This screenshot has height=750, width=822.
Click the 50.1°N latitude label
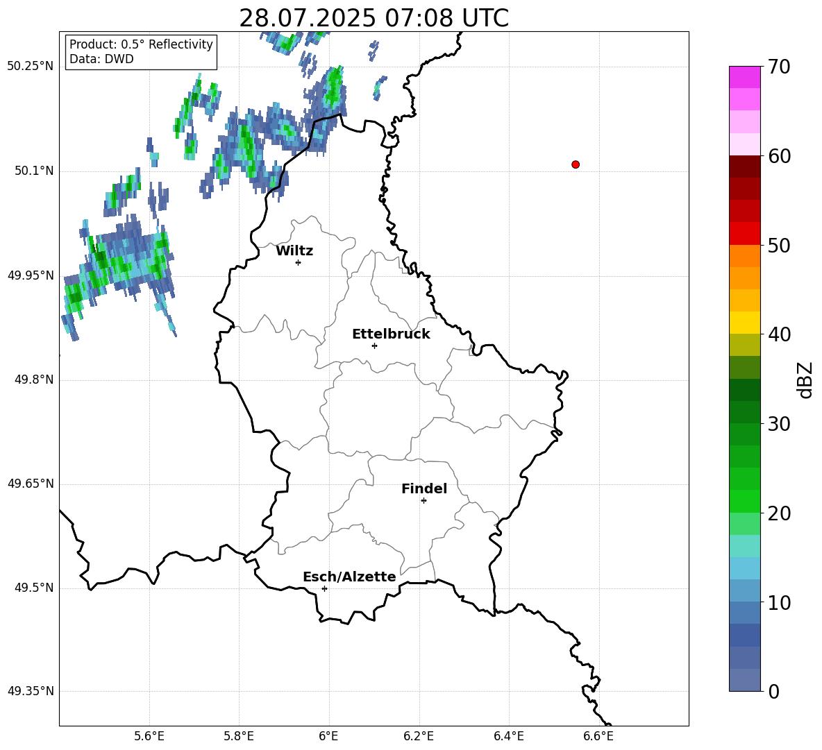pyautogui.click(x=34, y=171)
